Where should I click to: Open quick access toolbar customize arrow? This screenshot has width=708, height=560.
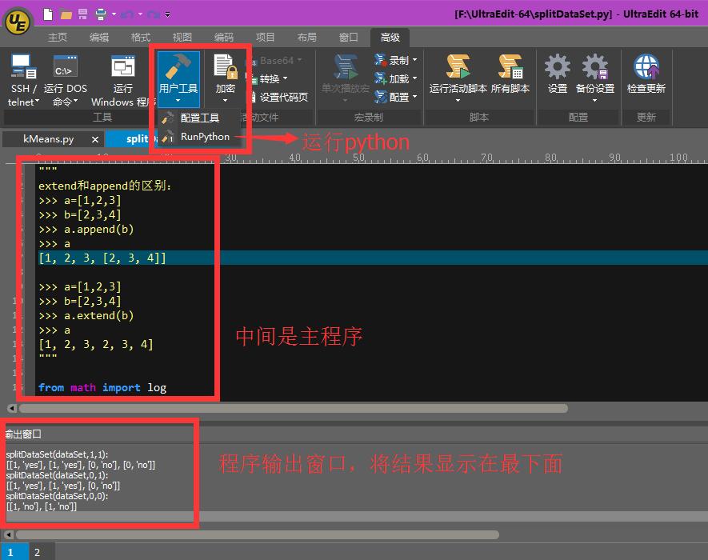click(167, 14)
